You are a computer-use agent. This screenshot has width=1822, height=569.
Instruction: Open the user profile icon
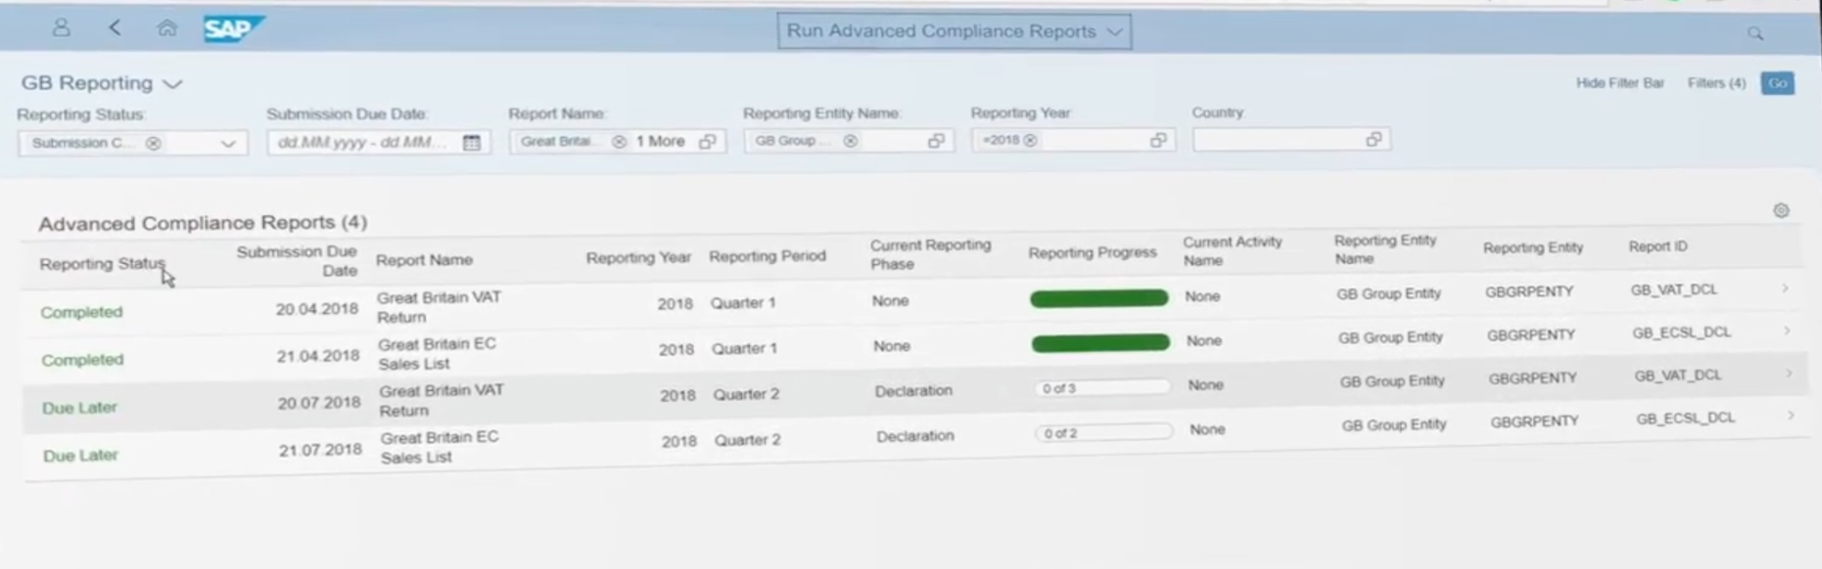61,28
